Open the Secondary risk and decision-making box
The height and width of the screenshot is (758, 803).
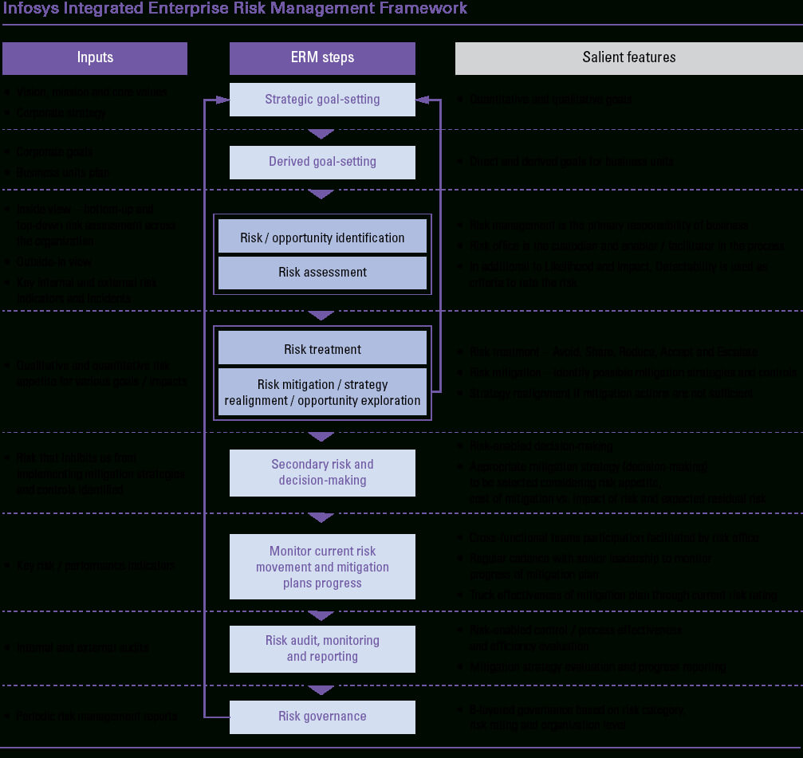coord(322,473)
